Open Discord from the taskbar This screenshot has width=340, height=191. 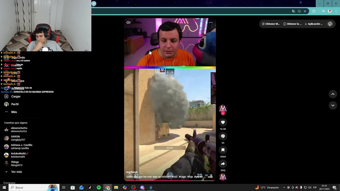pyautogui.click(x=142, y=188)
